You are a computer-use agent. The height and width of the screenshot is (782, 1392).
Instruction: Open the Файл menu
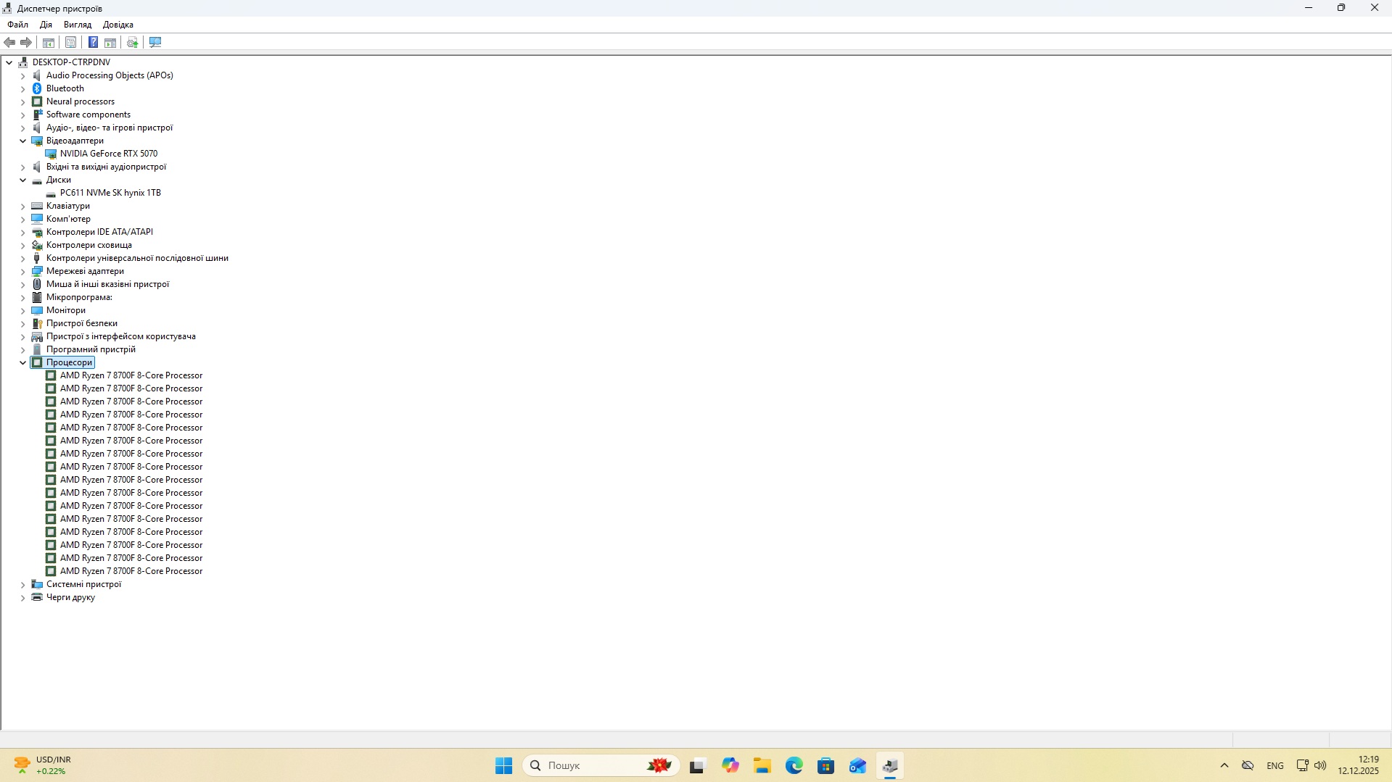point(17,25)
